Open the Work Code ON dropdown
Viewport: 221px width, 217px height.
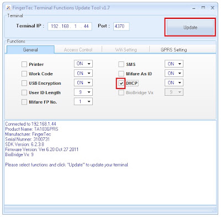point(83,73)
